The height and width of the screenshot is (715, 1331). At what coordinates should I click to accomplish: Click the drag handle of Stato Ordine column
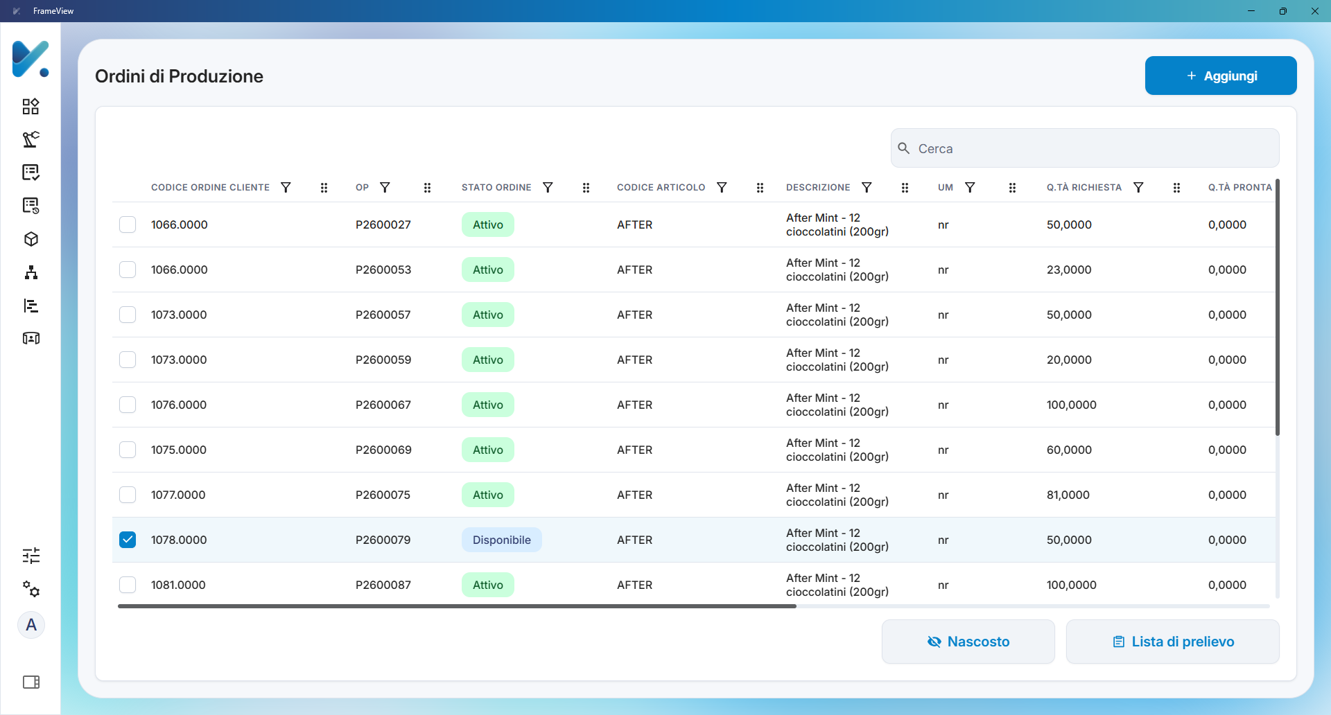coord(586,188)
